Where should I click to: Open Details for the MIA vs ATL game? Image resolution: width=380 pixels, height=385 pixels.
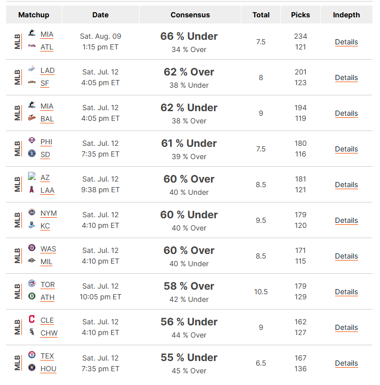pos(346,42)
